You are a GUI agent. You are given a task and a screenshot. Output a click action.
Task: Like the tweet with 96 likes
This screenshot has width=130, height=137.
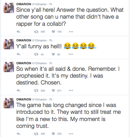click(53, 54)
